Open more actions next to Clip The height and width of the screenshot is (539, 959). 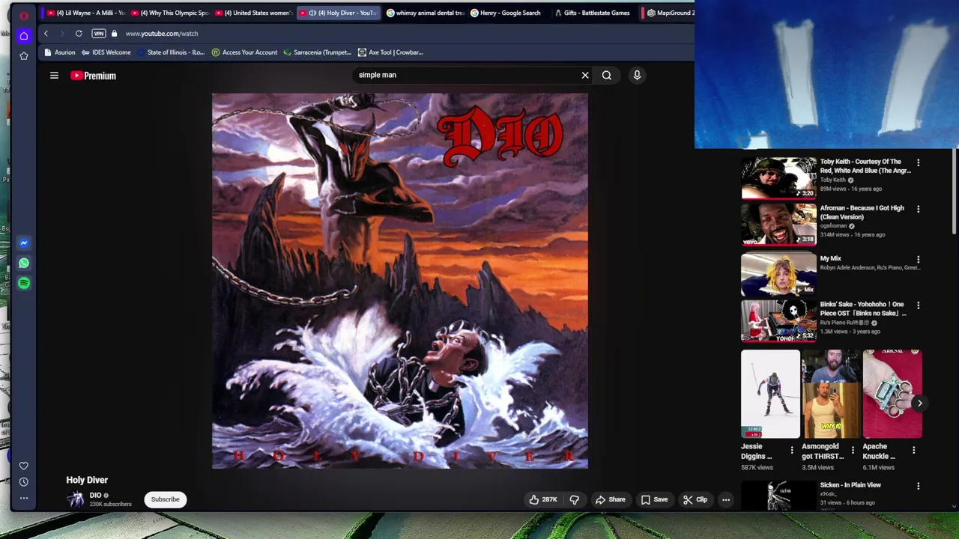(x=726, y=499)
